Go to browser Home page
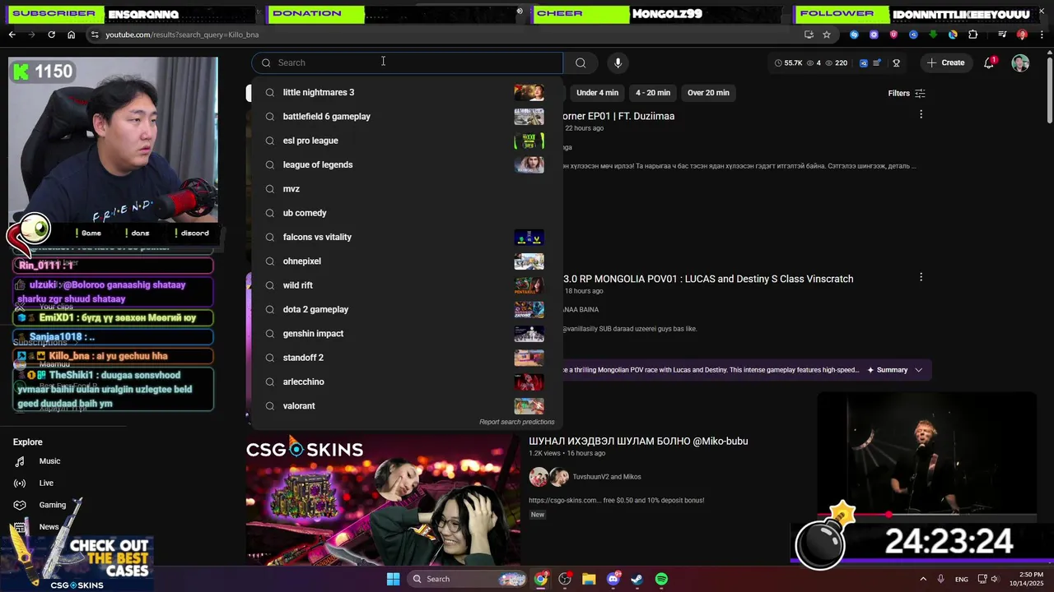 [71, 35]
